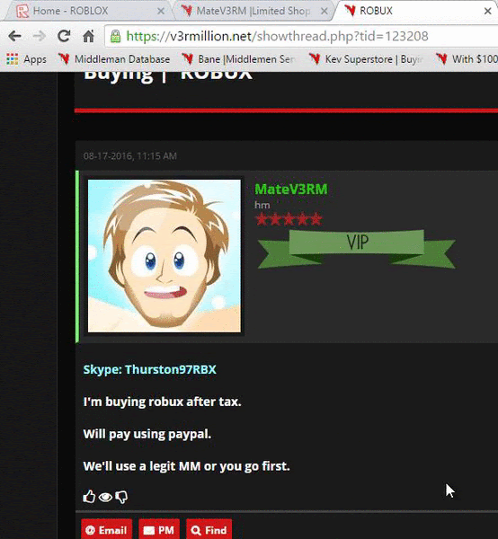This screenshot has width=498, height=539.
Task: Open the browser home page icon
Action: pyautogui.click(x=88, y=36)
